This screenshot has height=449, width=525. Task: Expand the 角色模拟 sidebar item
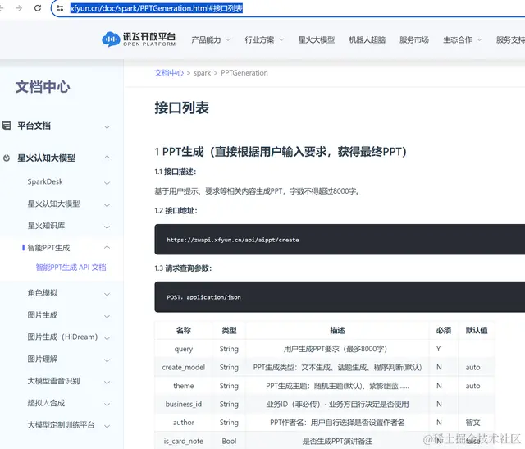pos(107,294)
